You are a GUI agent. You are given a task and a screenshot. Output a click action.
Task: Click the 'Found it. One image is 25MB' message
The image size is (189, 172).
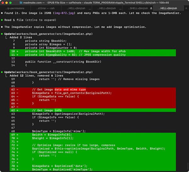93,13
